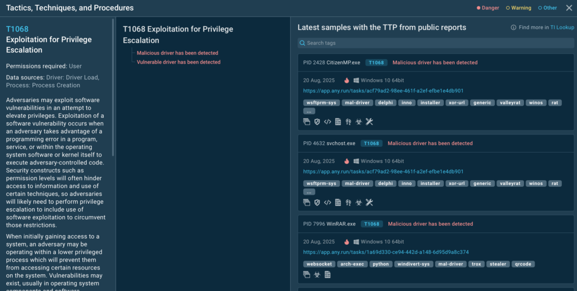Click stacked windows icon in WinRAR.exe card
The height and width of the screenshot is (291, 577).
click(307, 275)
